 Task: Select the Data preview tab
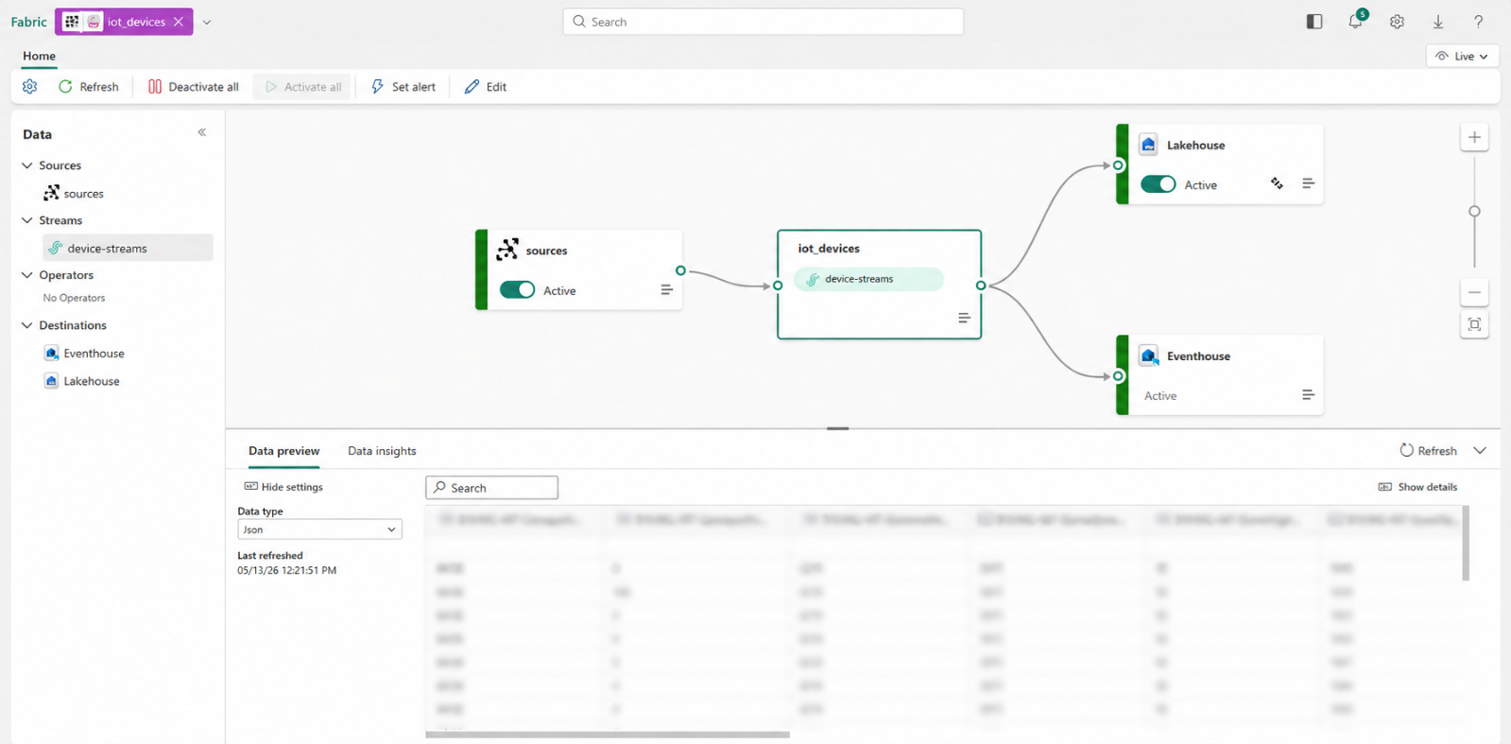point(283,451)
